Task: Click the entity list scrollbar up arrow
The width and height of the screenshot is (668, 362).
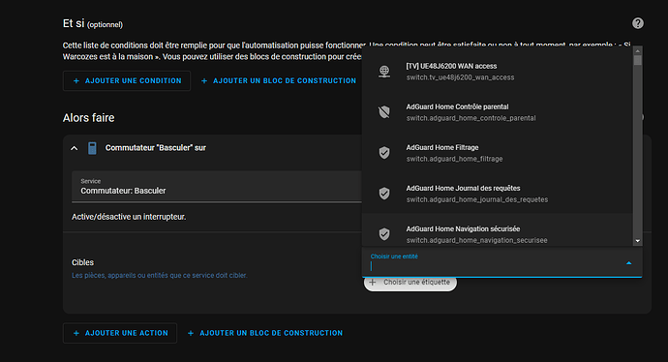Action: point(637,50)
